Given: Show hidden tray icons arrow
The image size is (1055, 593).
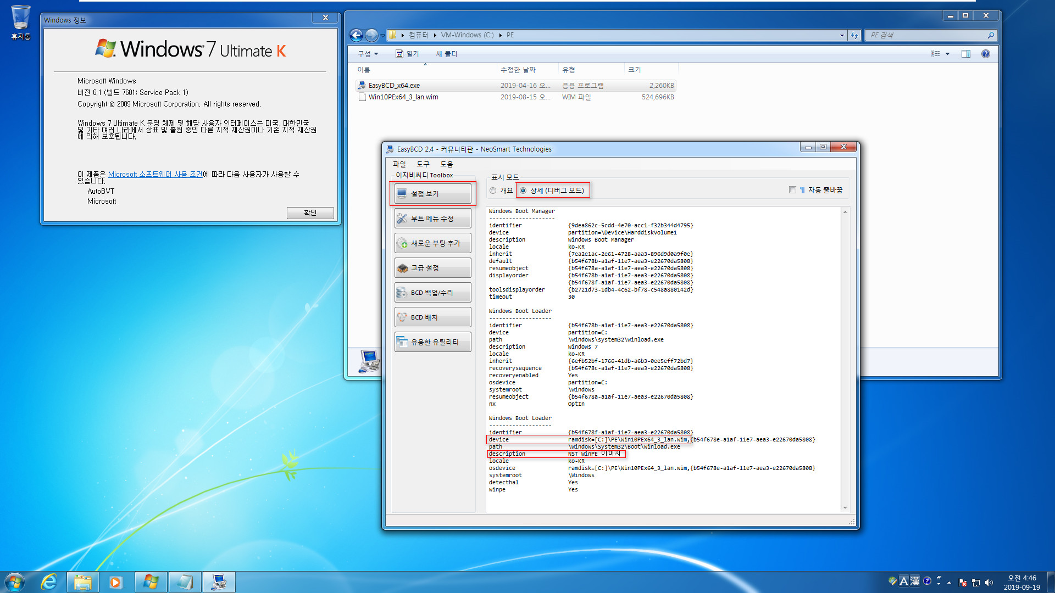Looking at the screenshot, I should tap(949, 583).
